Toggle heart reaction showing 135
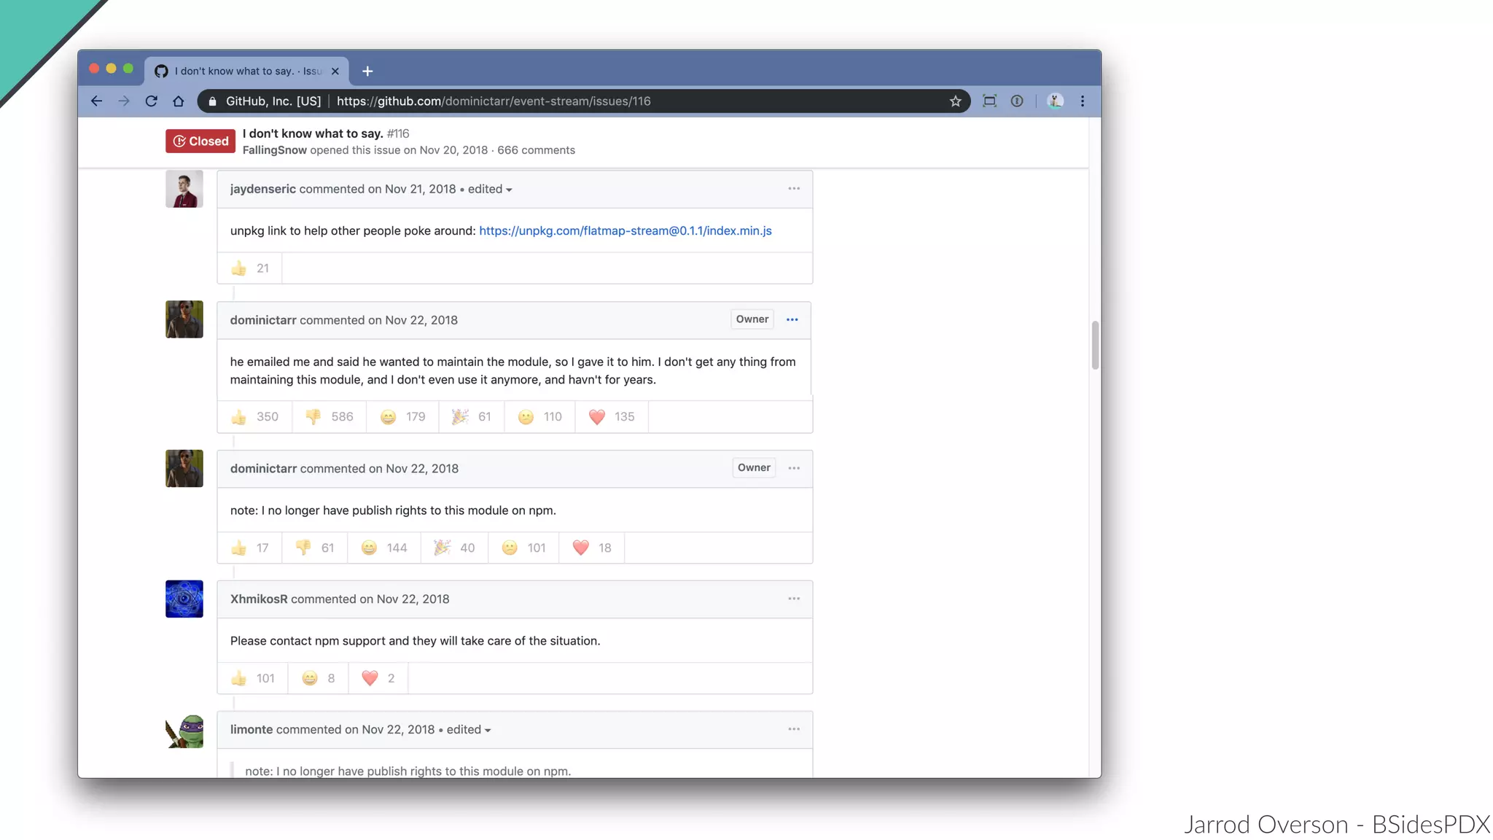 coord(611,417)
